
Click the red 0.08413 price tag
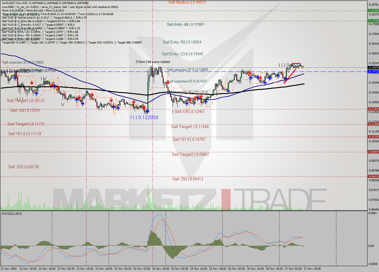coord(373,176)
